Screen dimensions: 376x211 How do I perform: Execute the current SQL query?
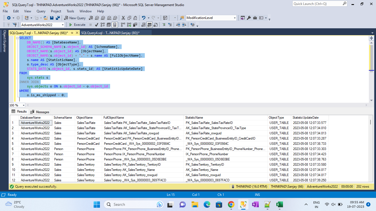pos(77,25)
